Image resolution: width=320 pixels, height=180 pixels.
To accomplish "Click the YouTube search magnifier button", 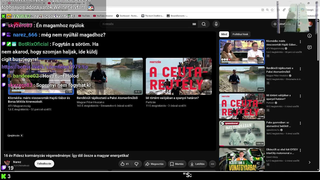I will pos(204,24).
